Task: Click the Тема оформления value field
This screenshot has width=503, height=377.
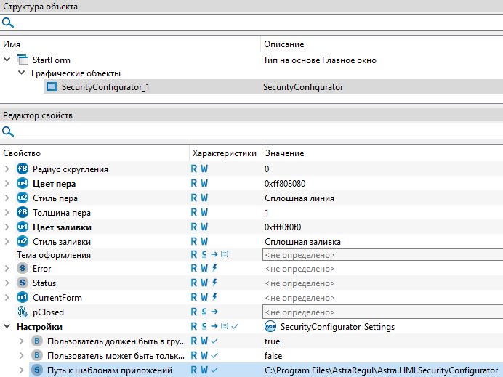Action: (382, 255)
